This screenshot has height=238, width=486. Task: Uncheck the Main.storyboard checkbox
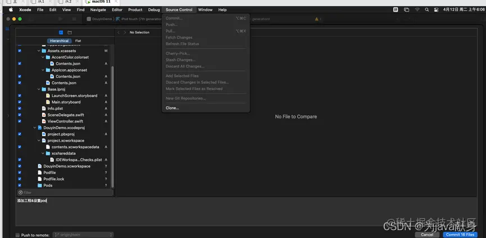(20, 102)
